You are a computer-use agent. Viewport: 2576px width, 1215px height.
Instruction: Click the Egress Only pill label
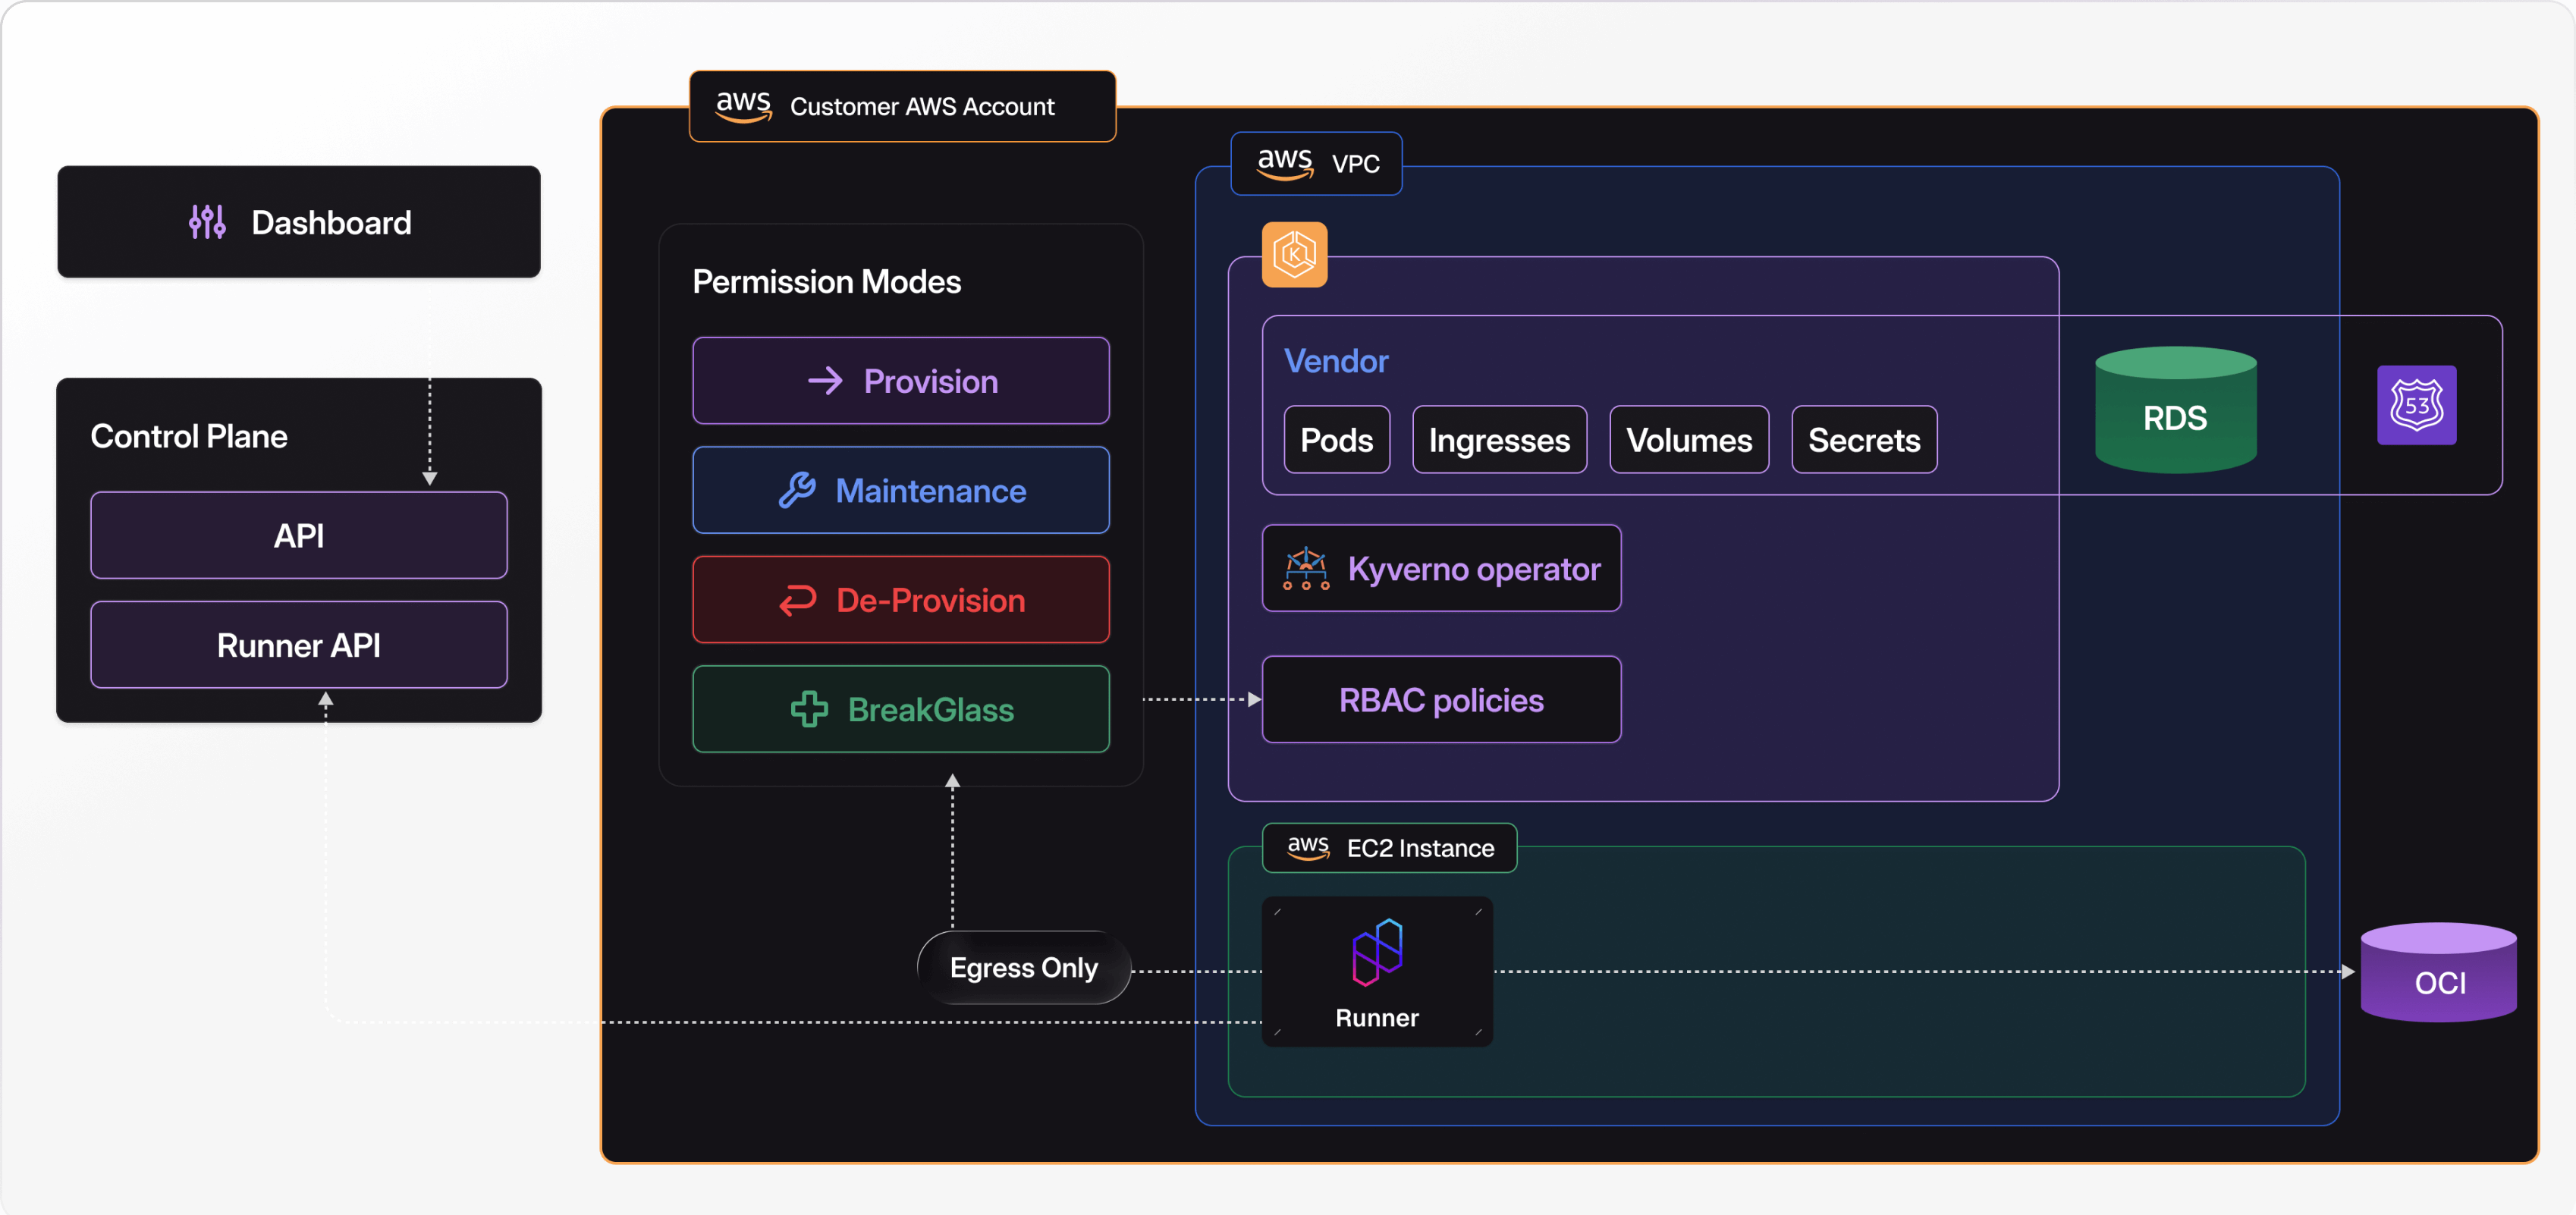coord(1023,968)
